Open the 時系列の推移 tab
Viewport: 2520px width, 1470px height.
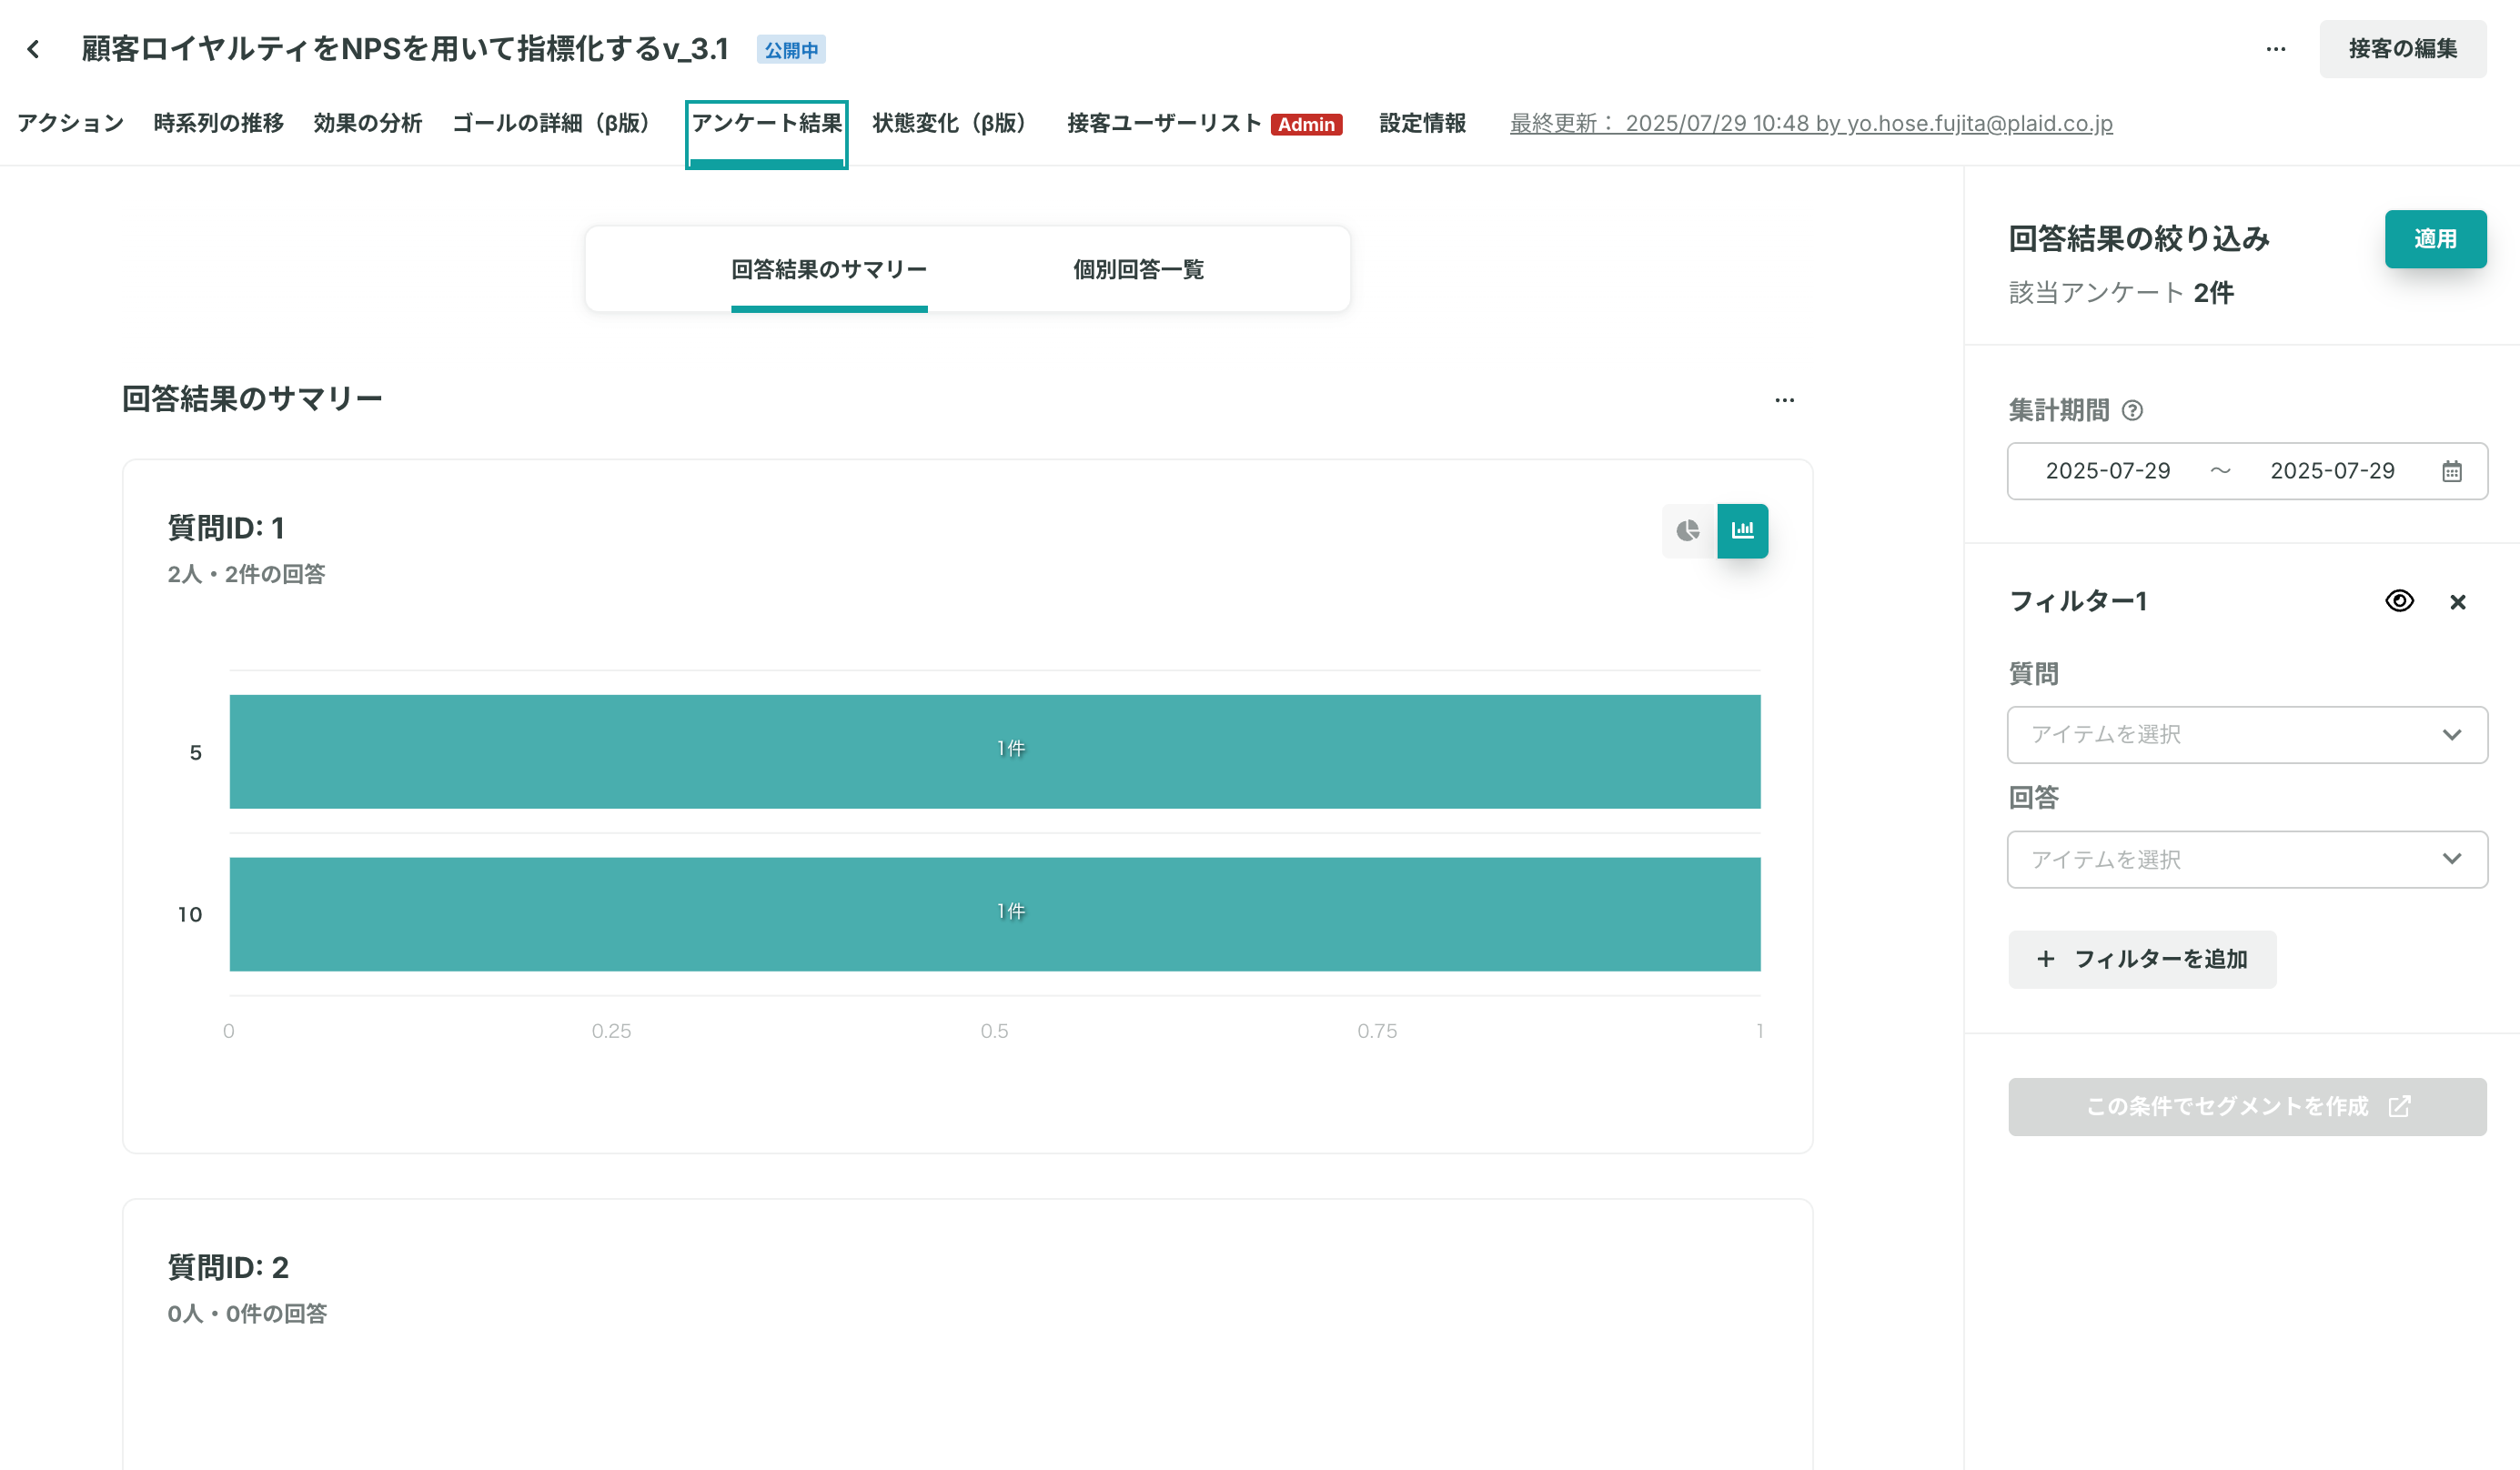218,123
